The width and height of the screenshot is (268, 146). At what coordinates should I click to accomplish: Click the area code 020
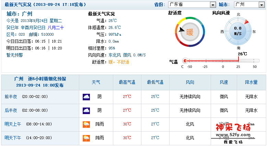pos(22,34)
